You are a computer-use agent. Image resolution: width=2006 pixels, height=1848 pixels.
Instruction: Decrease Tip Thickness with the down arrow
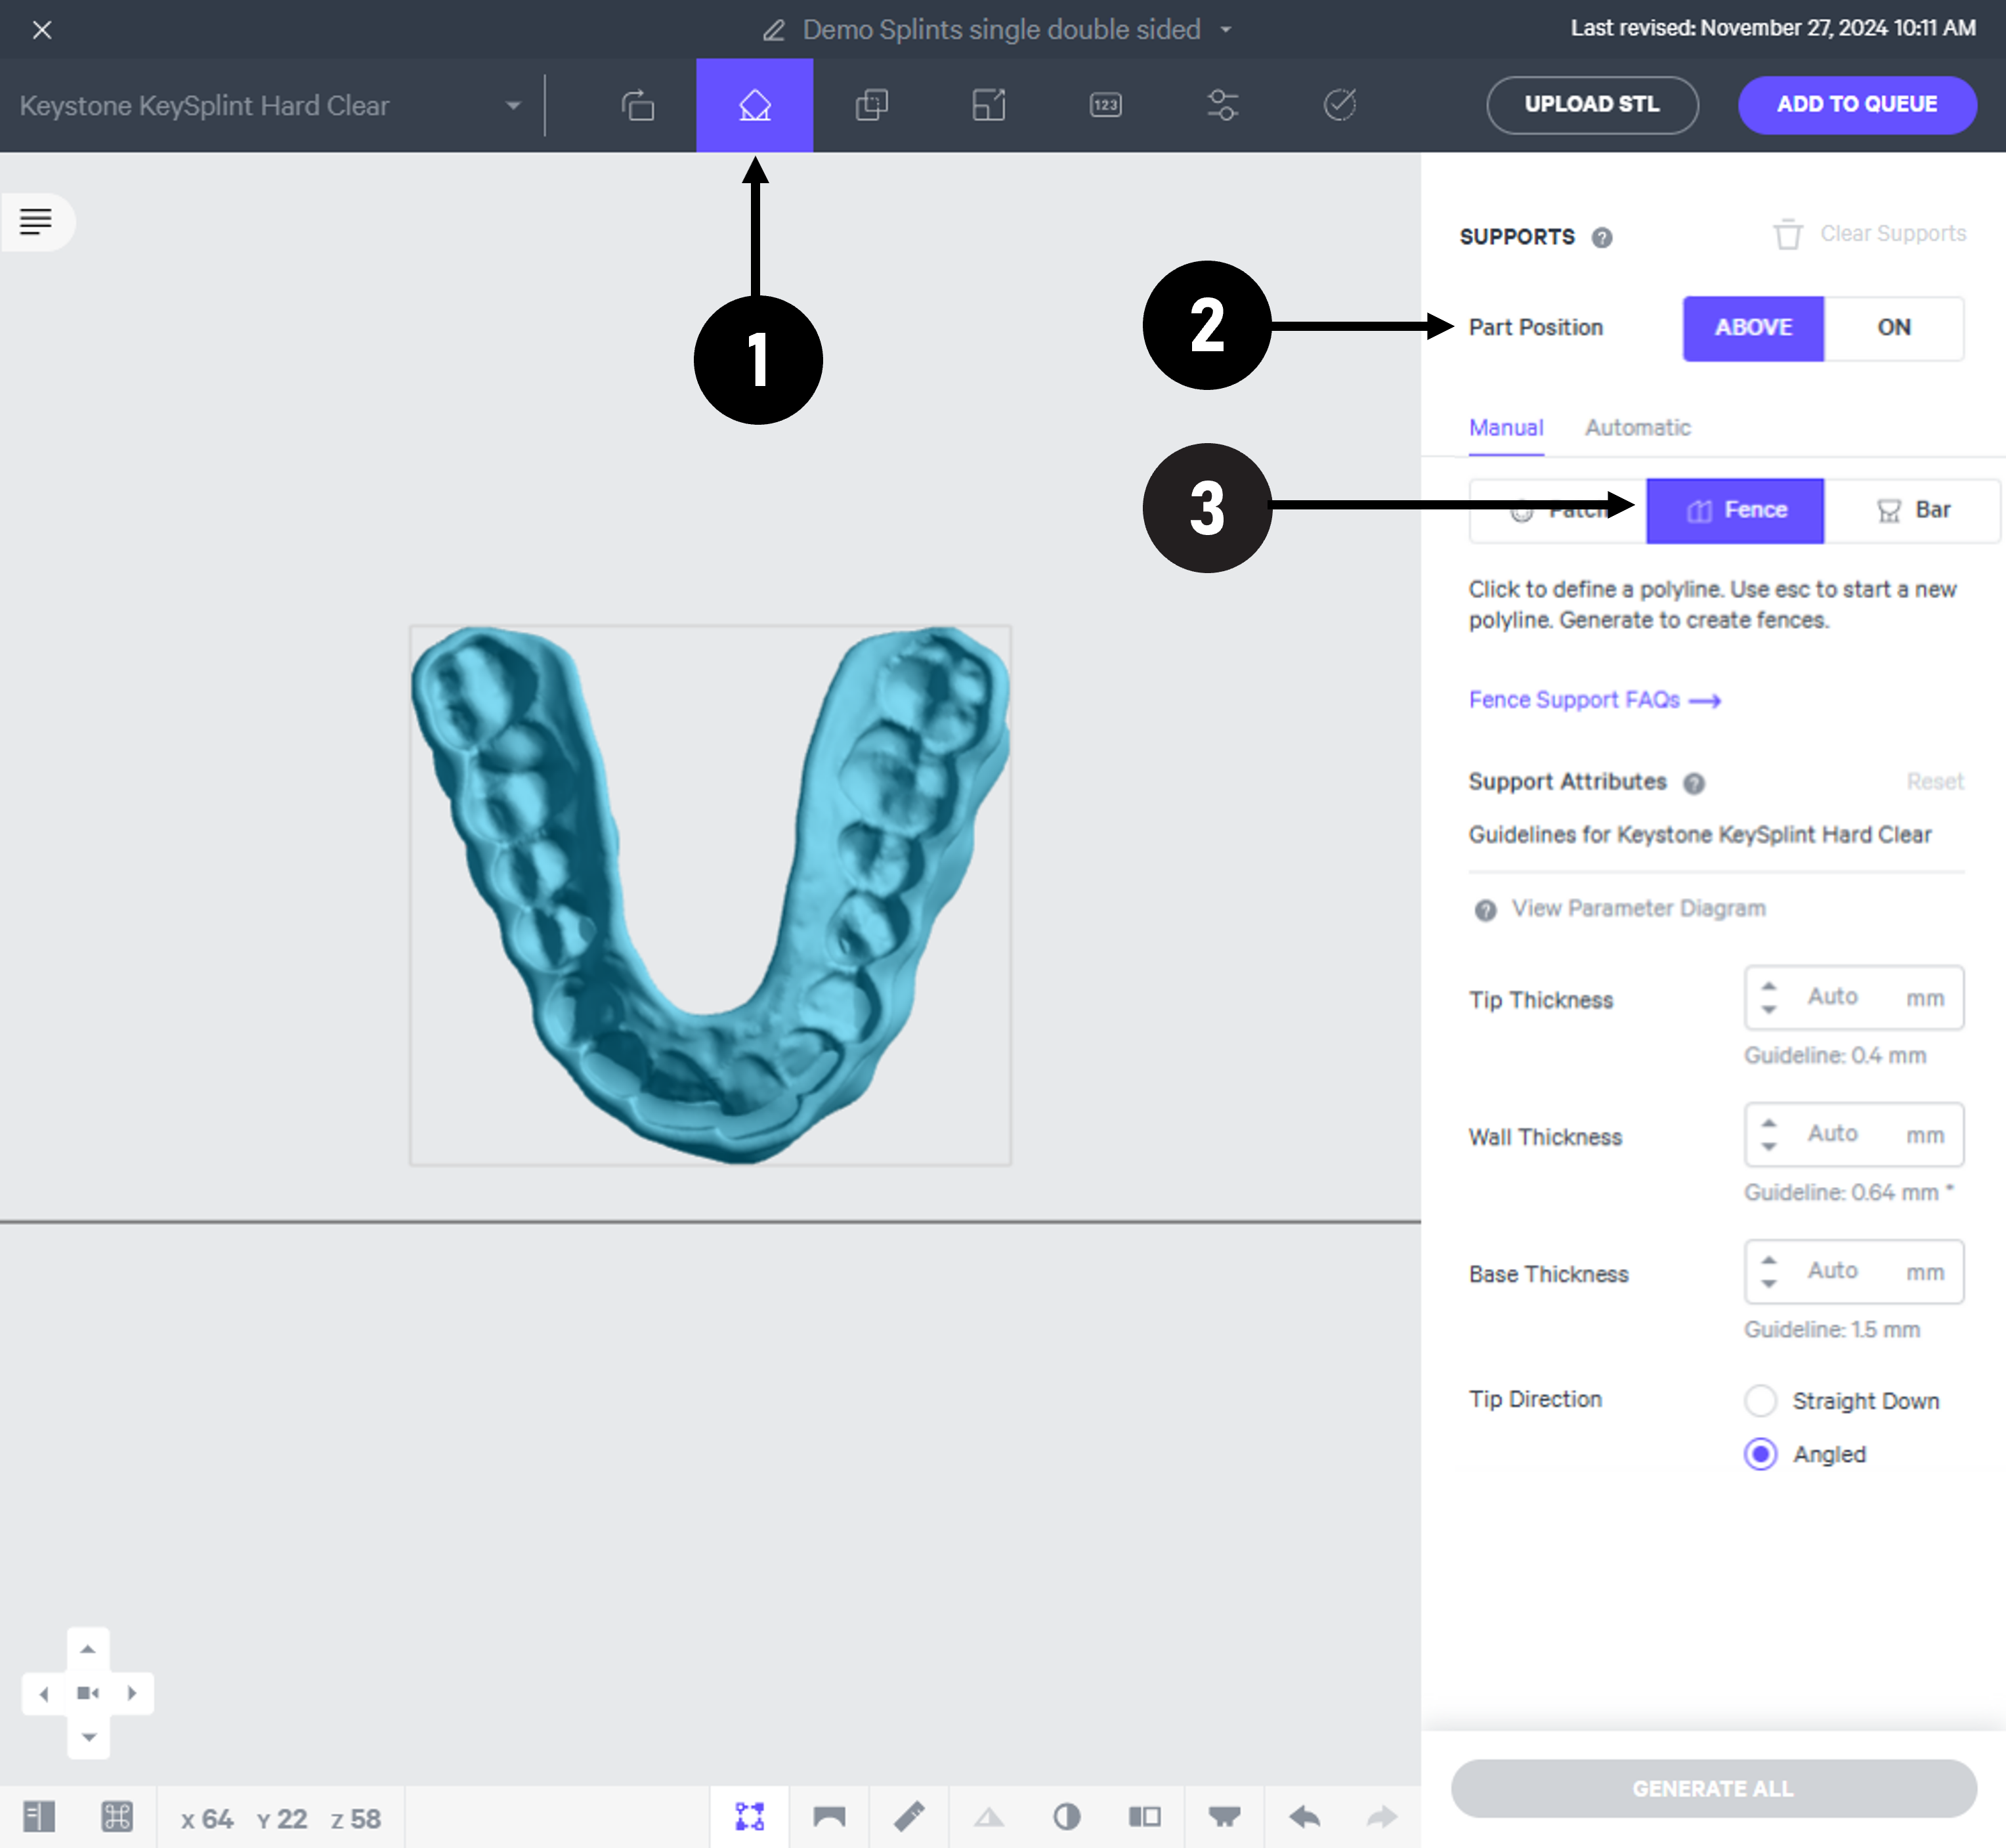[1769, 1010]
